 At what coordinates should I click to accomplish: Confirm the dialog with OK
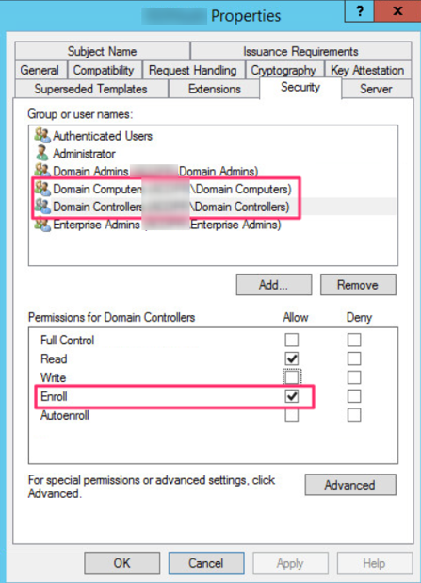click(x=121, y=563)
